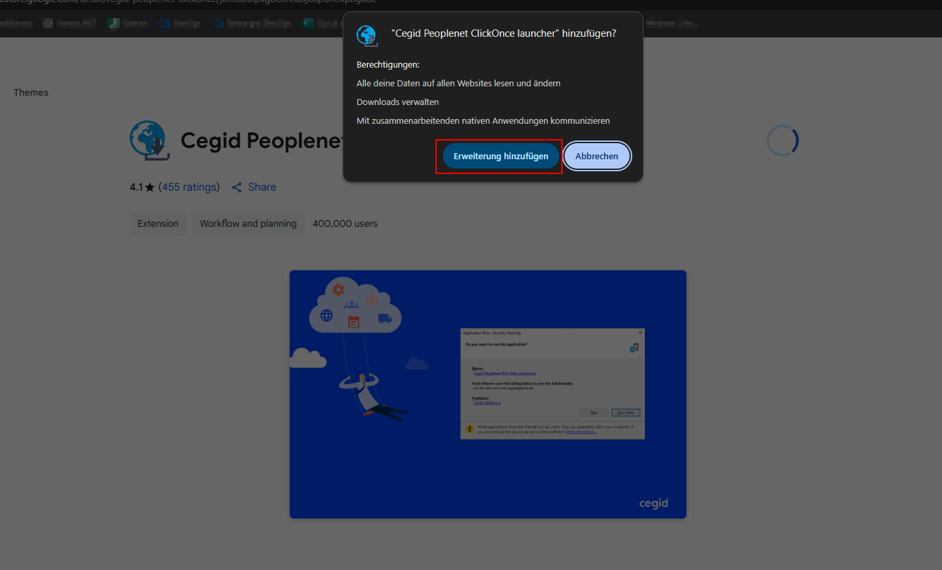Click the browser address bar URL
Screen dimensions: 942x570
[188, 2]
